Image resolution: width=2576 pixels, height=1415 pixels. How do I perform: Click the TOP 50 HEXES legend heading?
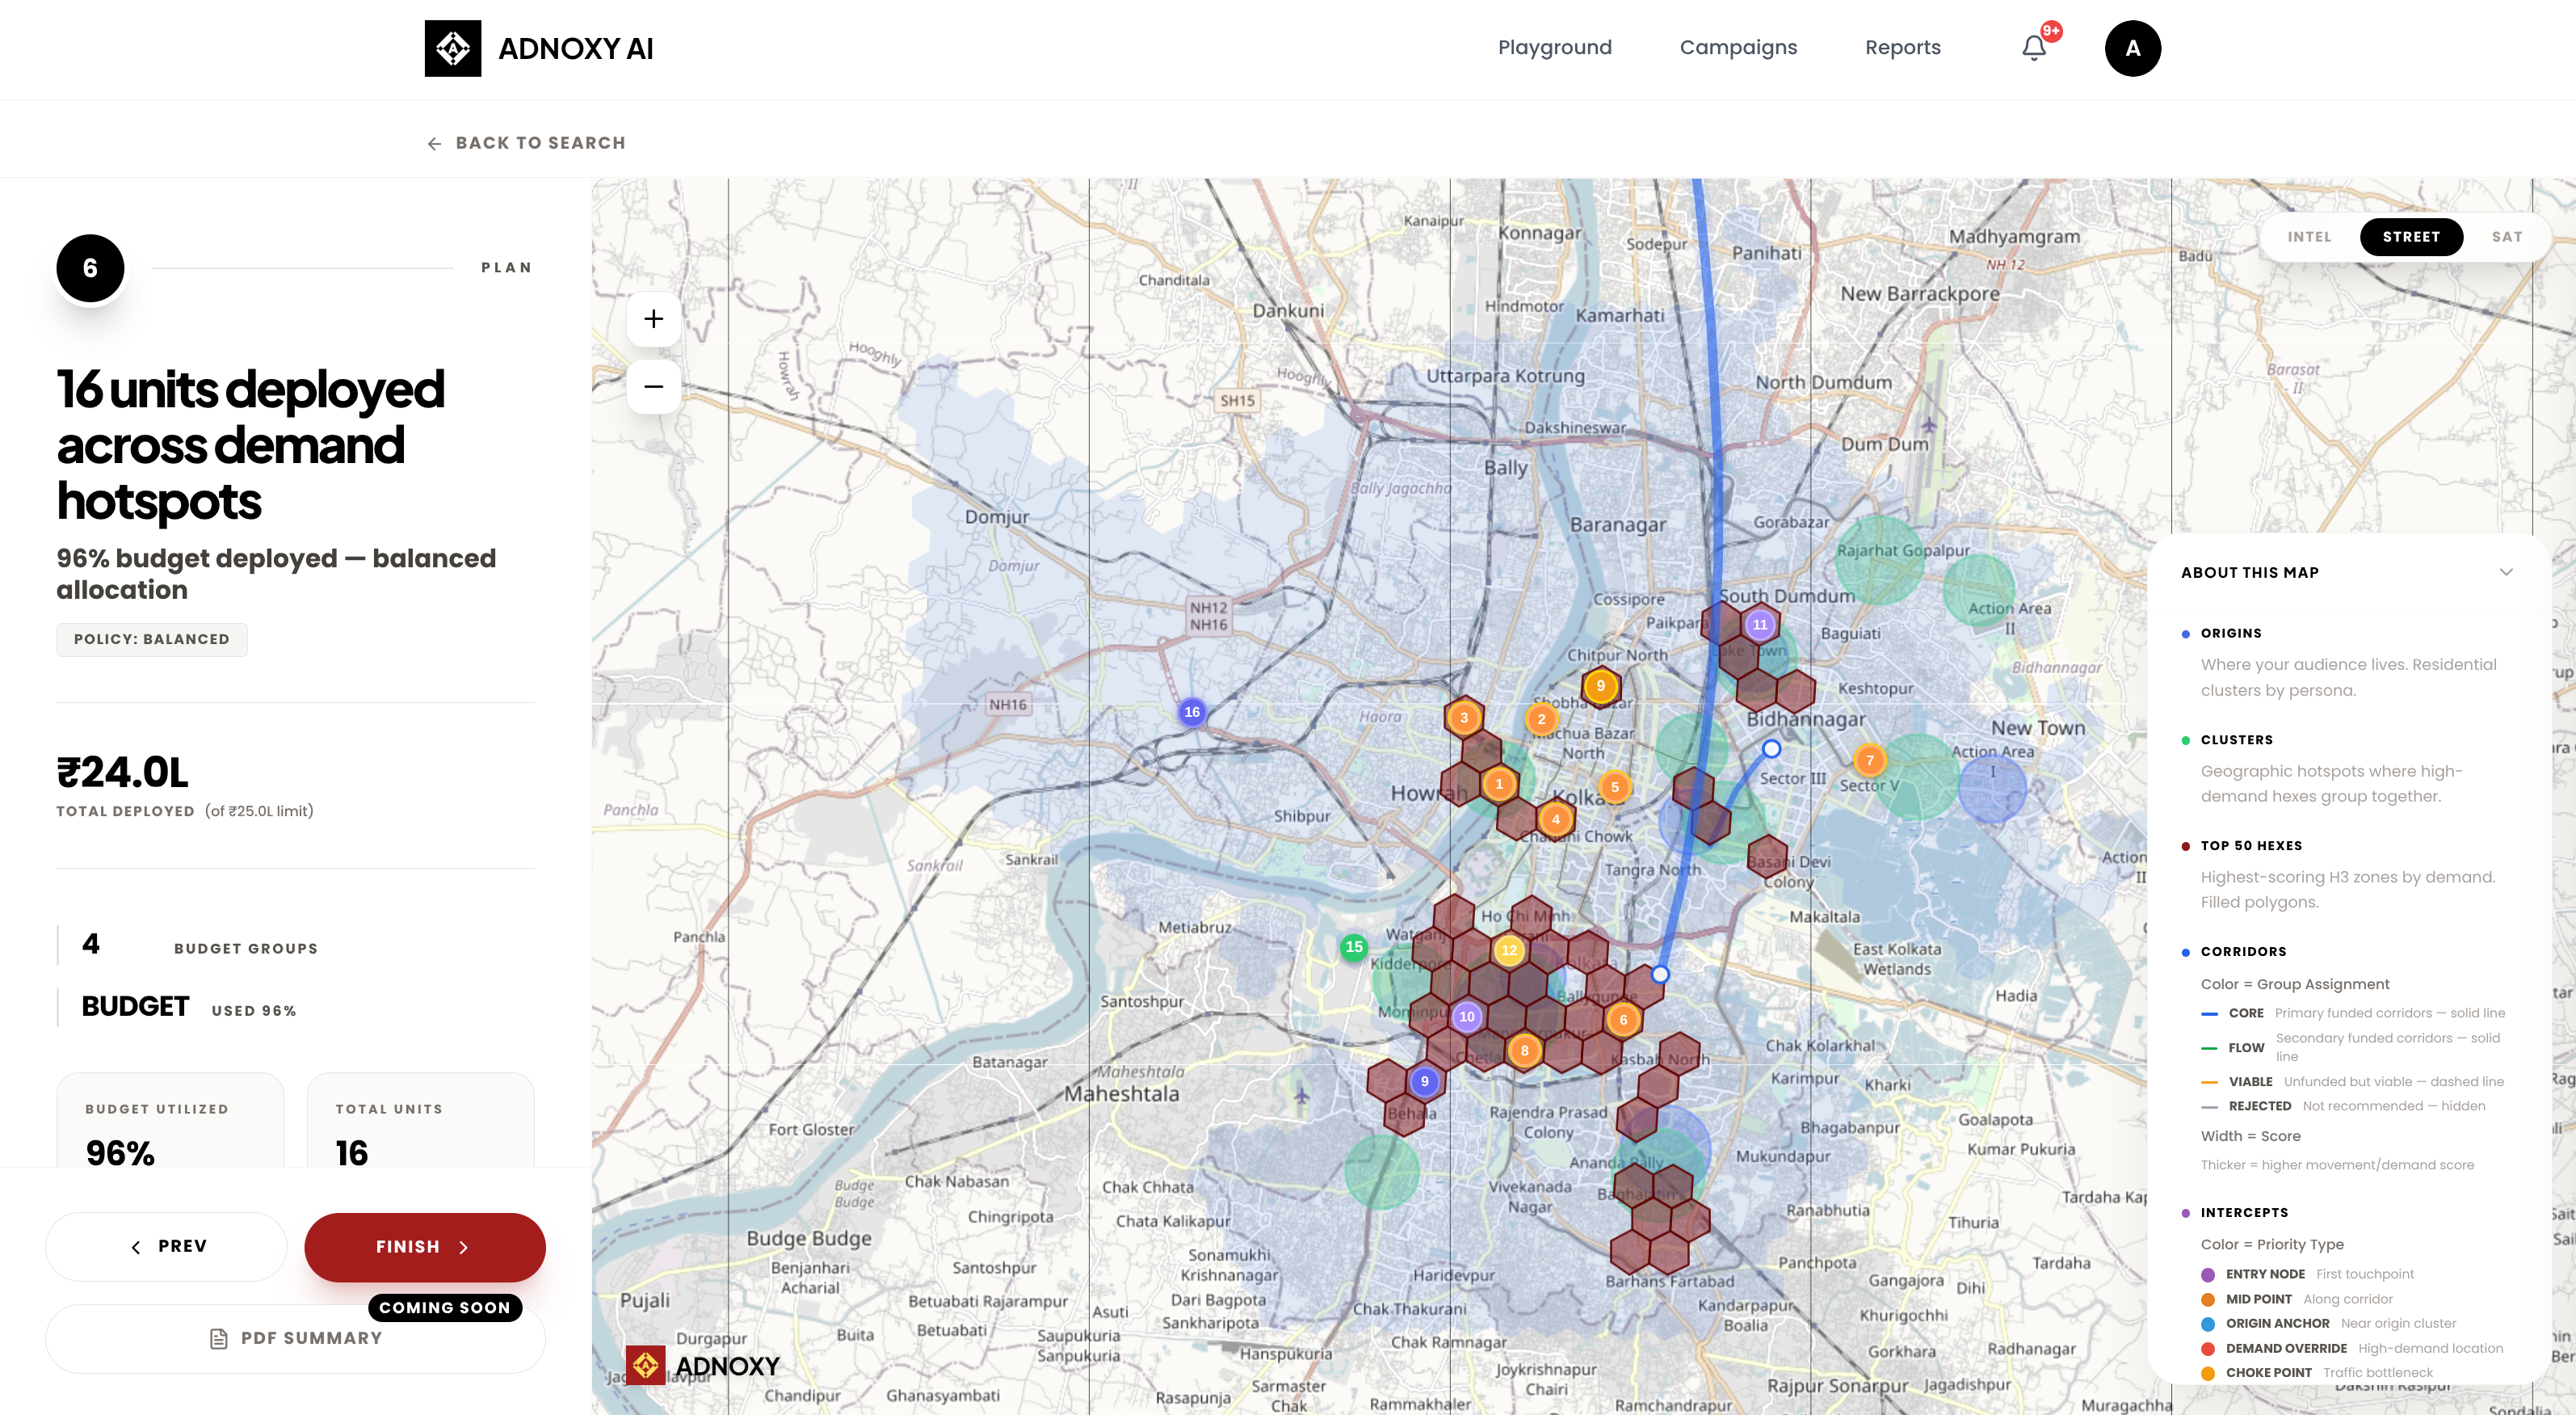point(2251,845)
